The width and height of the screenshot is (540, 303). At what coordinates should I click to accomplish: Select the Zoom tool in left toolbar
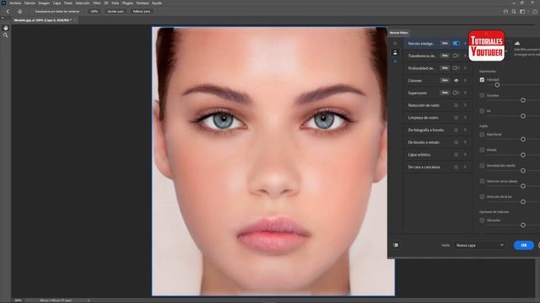(x=6, y=35)
